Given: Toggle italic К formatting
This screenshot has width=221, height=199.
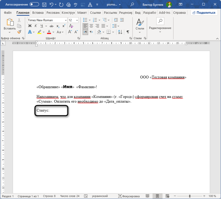Looking at the screenshot, I should pyautogui.click(x=36, y=26).
